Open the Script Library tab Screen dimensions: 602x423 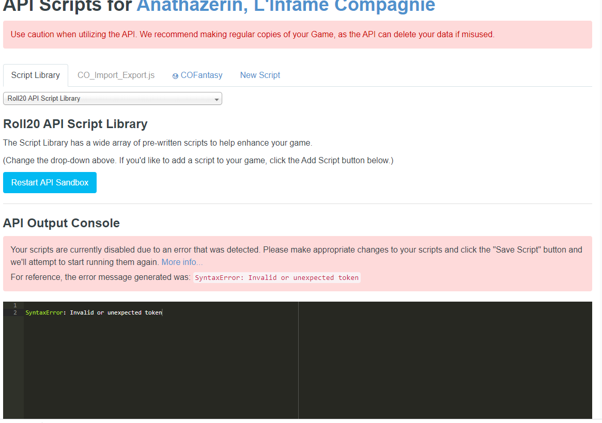click(36, 75)
